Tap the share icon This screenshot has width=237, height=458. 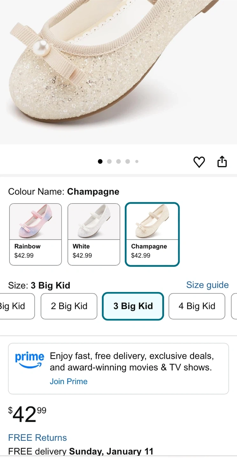(222, 162)
